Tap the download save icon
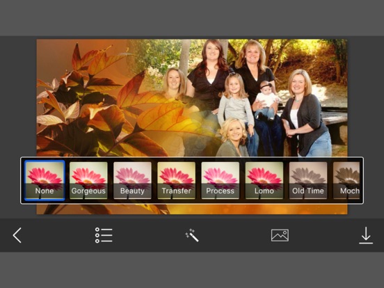 coord(366,235)
